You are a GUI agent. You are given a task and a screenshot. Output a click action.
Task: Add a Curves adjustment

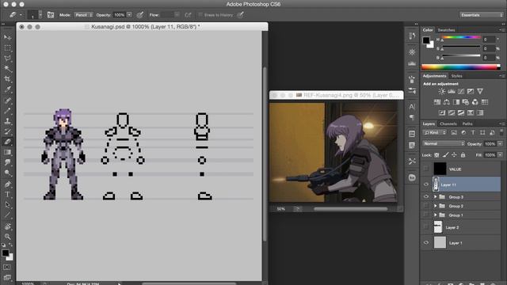point(461,92)
